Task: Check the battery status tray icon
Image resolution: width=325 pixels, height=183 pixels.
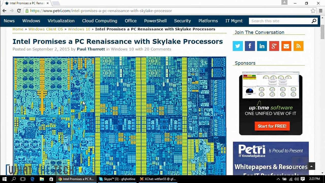Action: pos(285,179)
